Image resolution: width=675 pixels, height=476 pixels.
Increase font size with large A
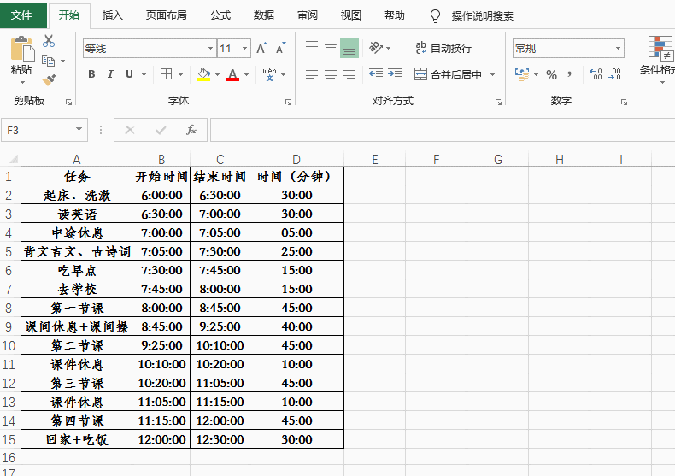261,48
